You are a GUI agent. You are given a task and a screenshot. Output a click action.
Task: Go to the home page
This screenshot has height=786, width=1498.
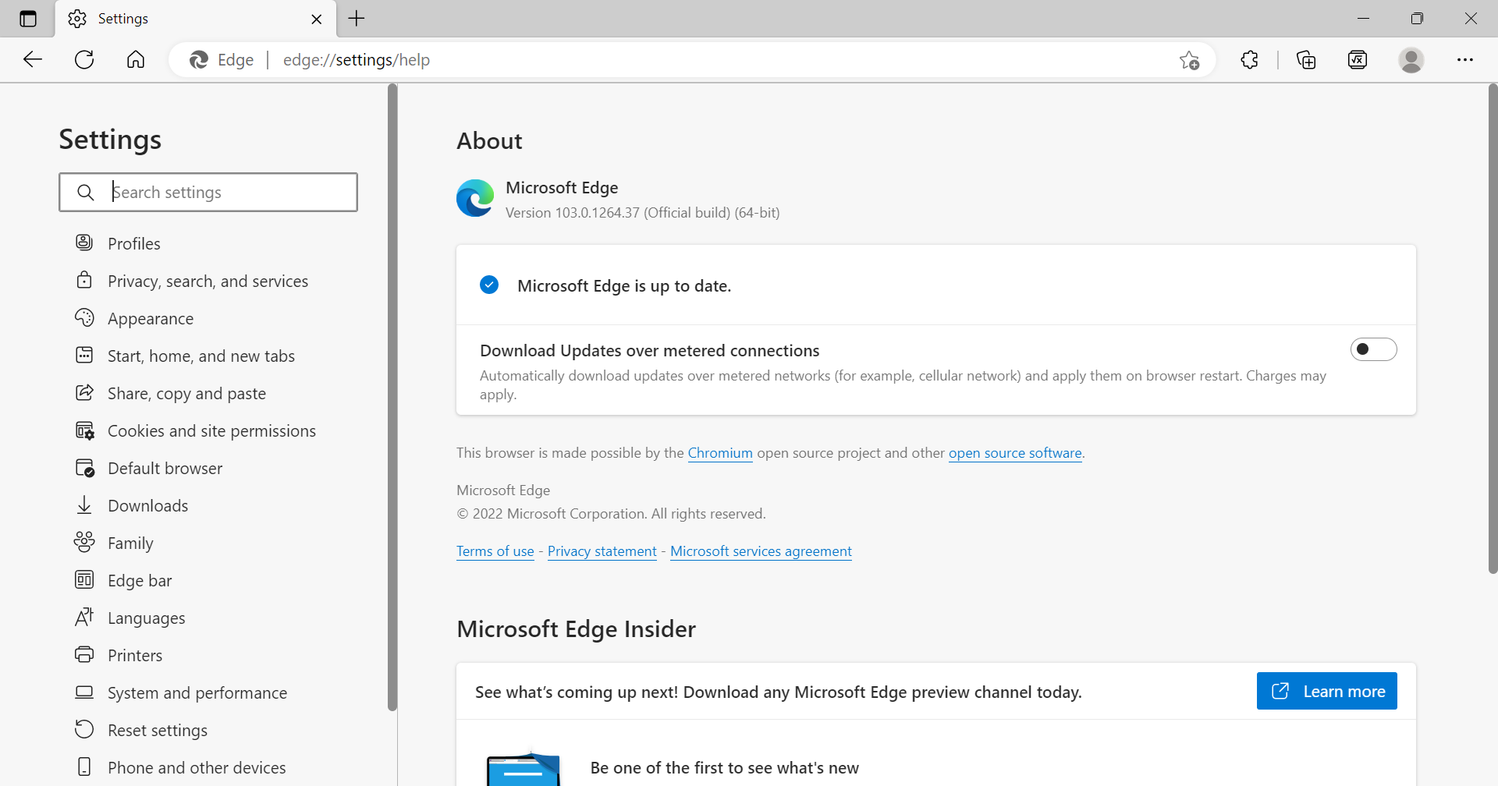tap(136, 59)
